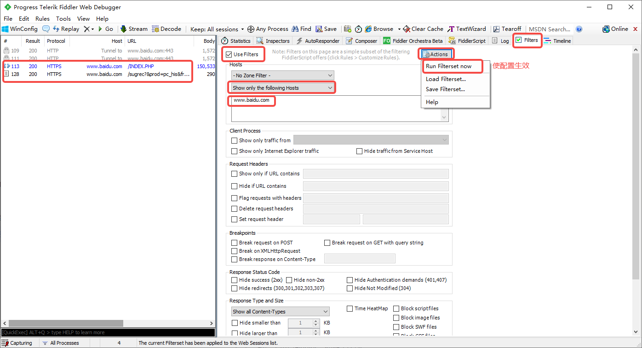Select session 113 /INDEX.PHP

[108, 66]
